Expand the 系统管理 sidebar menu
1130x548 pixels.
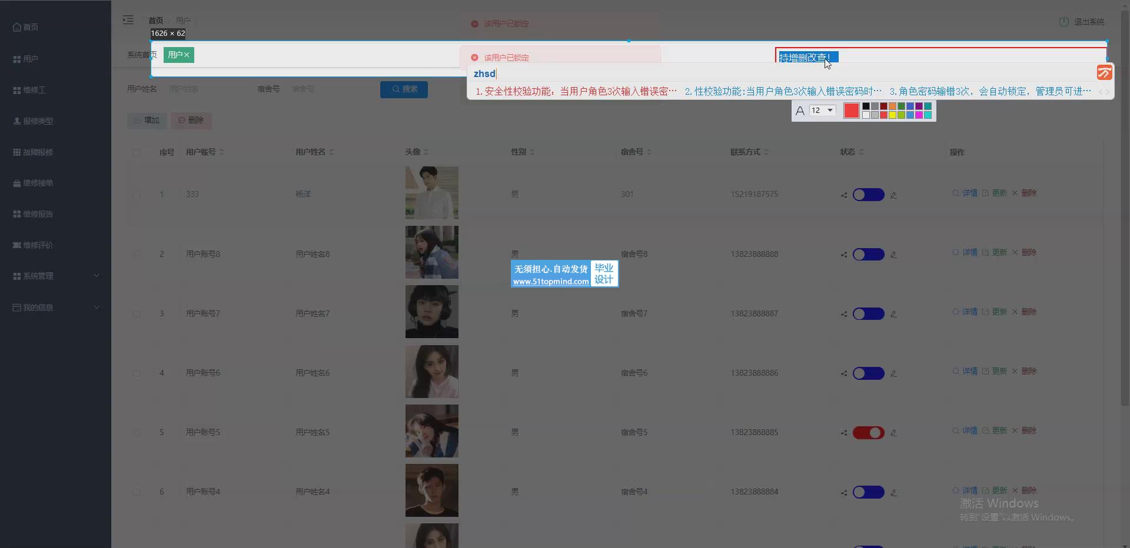click(x=56, y=276)
